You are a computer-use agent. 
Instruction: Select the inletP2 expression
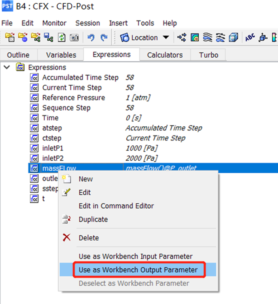pyautogui.click(x=53, y=158)
